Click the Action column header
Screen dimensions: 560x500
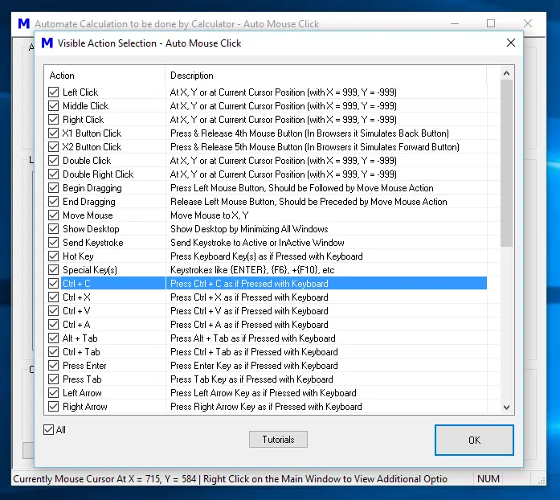(104, 76)
